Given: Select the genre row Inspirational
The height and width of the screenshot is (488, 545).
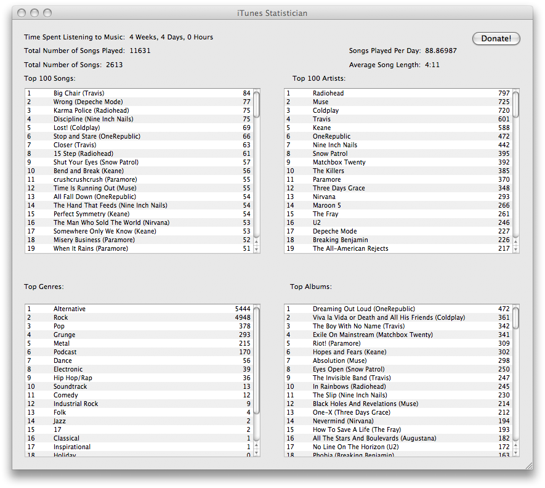Looking at the screenshot, I should click(139, 447).
